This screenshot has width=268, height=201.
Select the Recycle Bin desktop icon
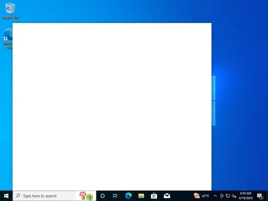10,10
